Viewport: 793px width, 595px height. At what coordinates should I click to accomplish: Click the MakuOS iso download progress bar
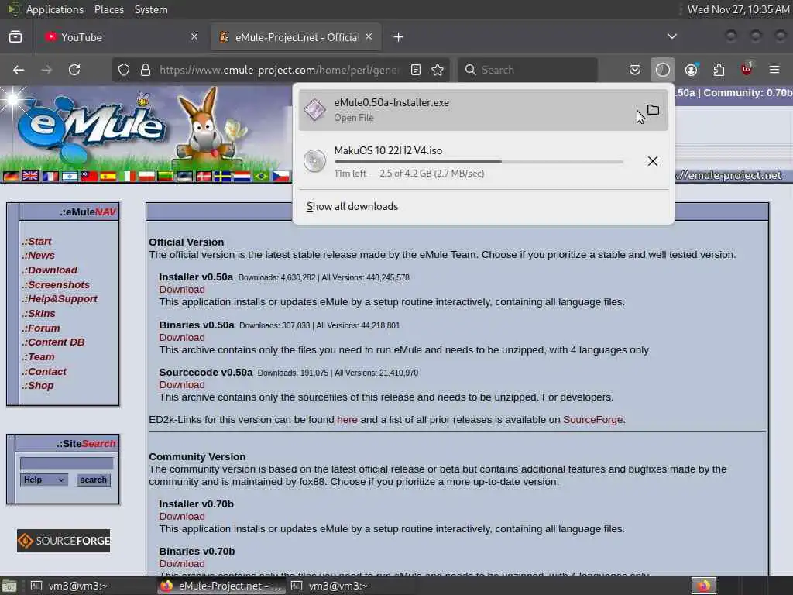(479, 162)
